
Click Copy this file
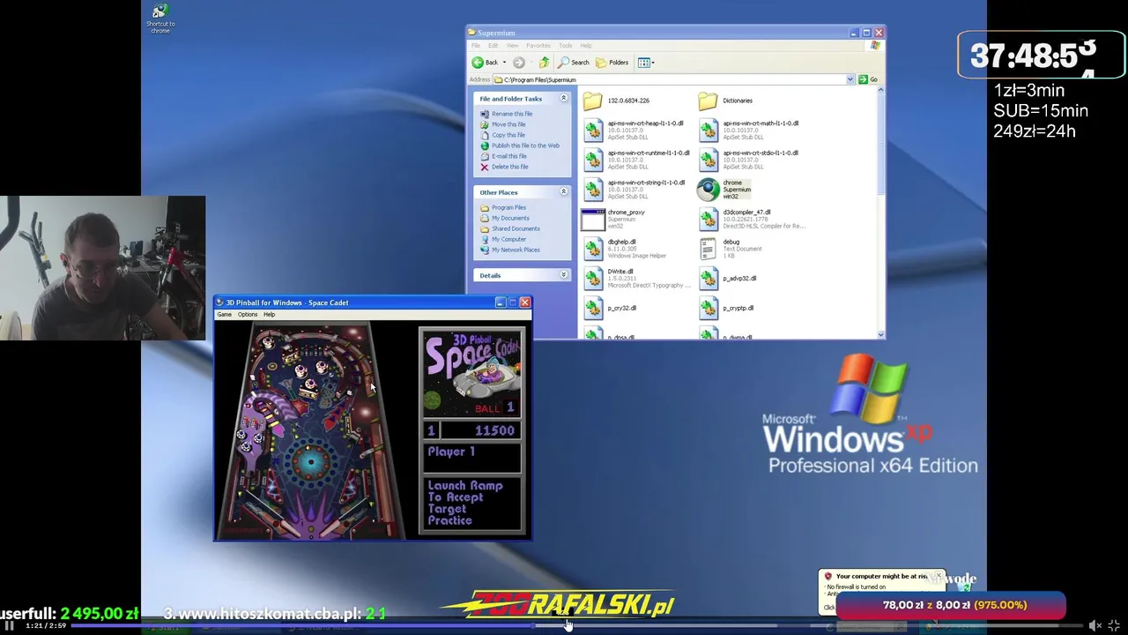pos(503,135)
